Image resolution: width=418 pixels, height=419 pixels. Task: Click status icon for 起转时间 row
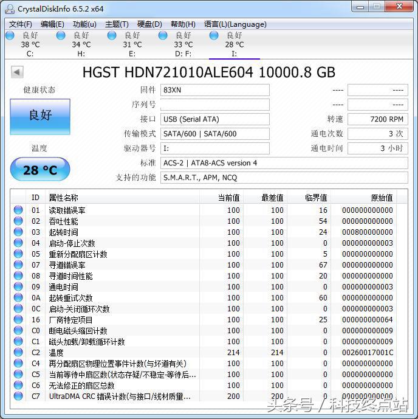point(18,232)
